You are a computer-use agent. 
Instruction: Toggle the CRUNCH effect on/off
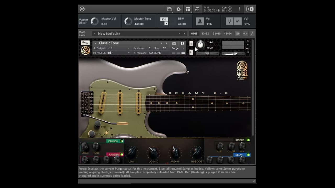click(122, 141)
